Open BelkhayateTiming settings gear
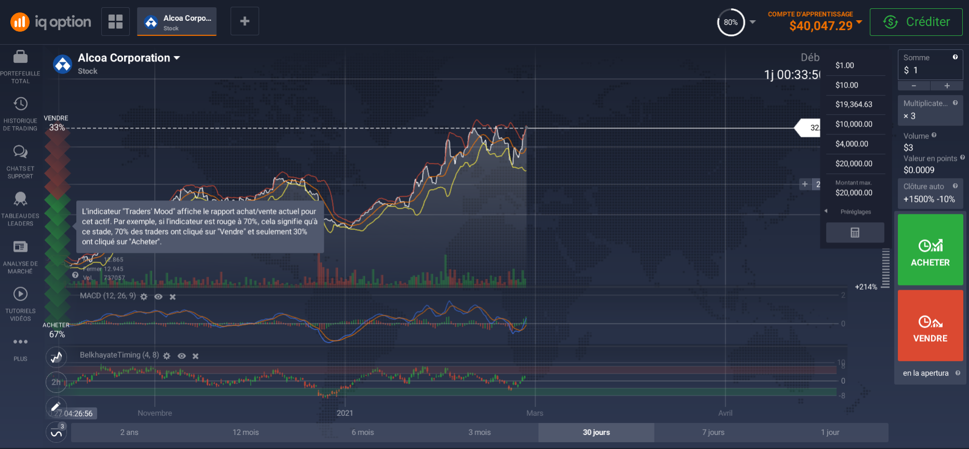The height and width of the screenshot is (449, 969). point(167,356)
